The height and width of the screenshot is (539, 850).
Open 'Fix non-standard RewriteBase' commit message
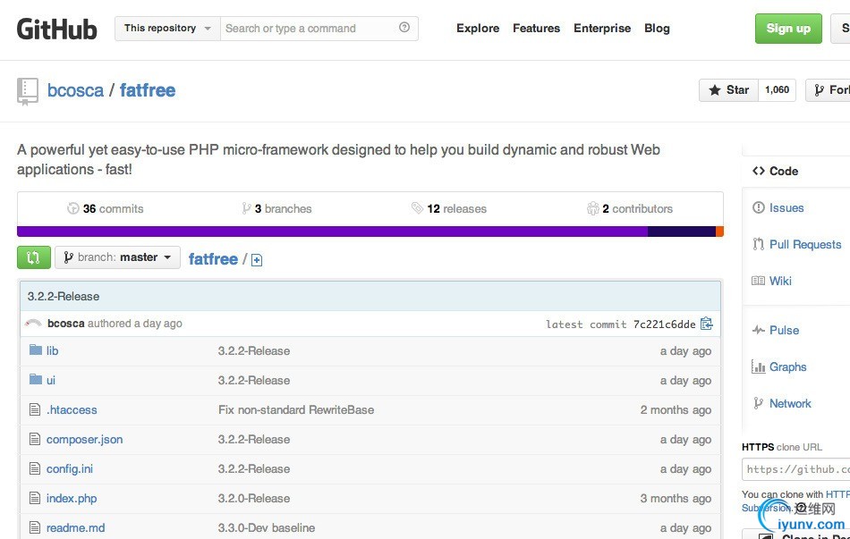pyautogui.click(x=296, y=410)
